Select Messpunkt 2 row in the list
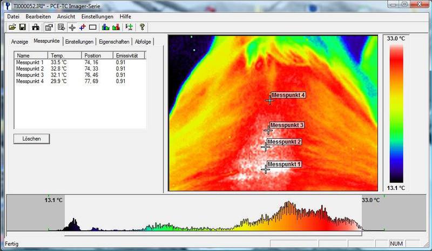The image size is (432, 251). [x=30, y=69]
